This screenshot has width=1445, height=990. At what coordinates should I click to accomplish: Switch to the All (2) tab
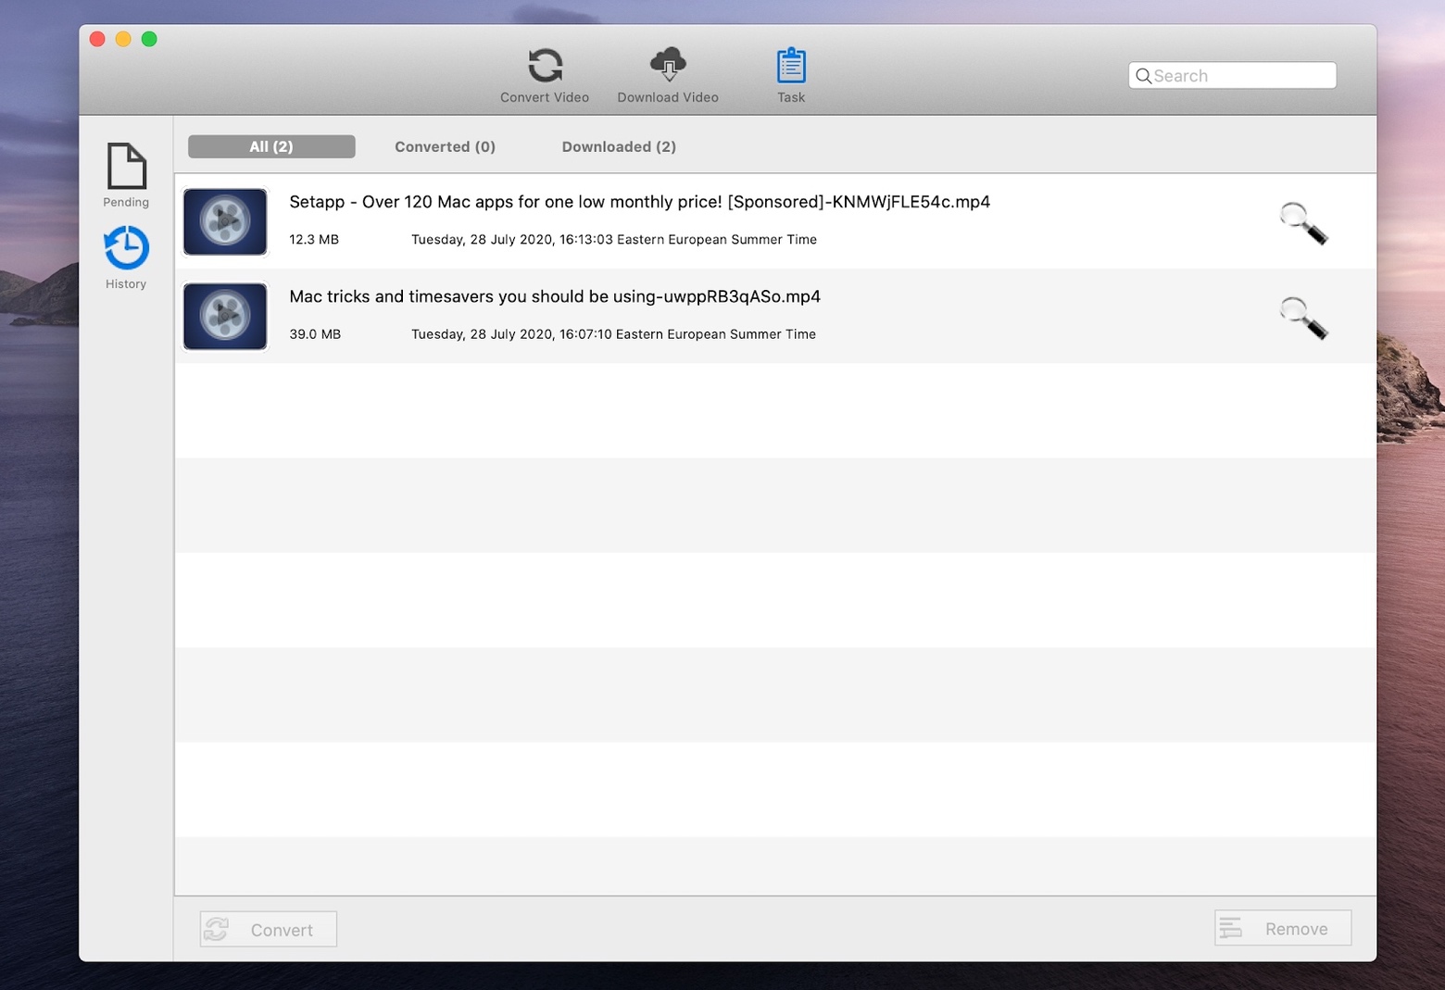(271, 146)
